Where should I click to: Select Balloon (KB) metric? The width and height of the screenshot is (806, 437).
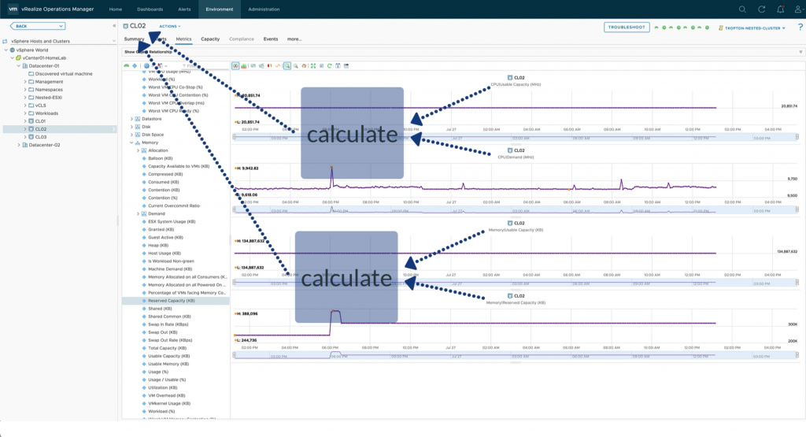[161, 158]
